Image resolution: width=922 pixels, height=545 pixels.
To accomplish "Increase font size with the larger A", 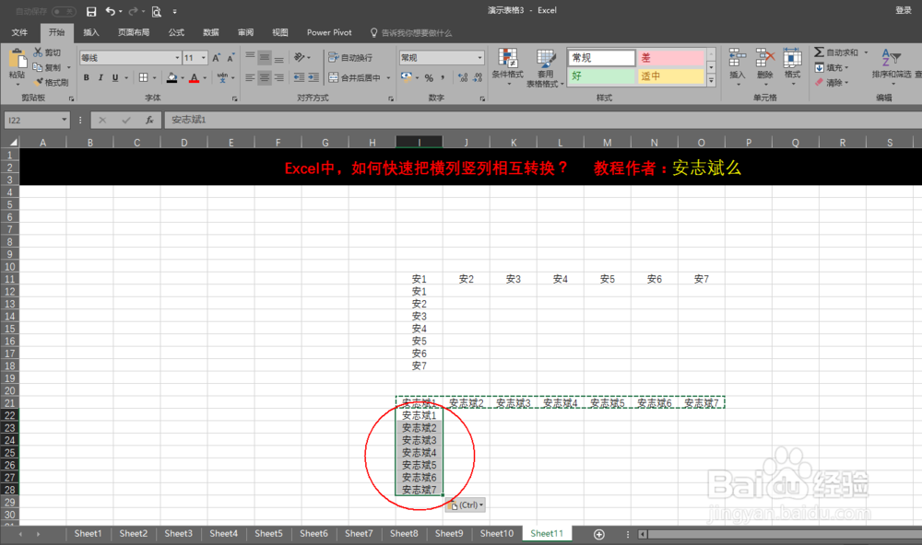I will [x=216, y=58].
